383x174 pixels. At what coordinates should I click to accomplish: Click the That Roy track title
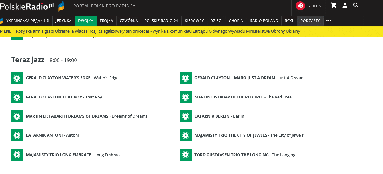[64, 97]
